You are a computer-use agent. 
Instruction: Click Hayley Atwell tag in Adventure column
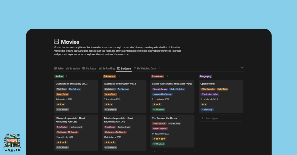pos(124,127)
